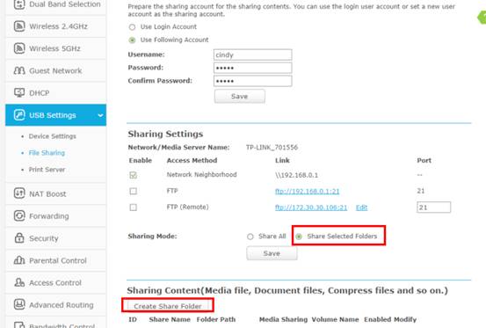The image size is (486, 328).
Task: Click the Wireless 5GHz sidebar icon
Action: pyautogui.click(x=19, y=48)
